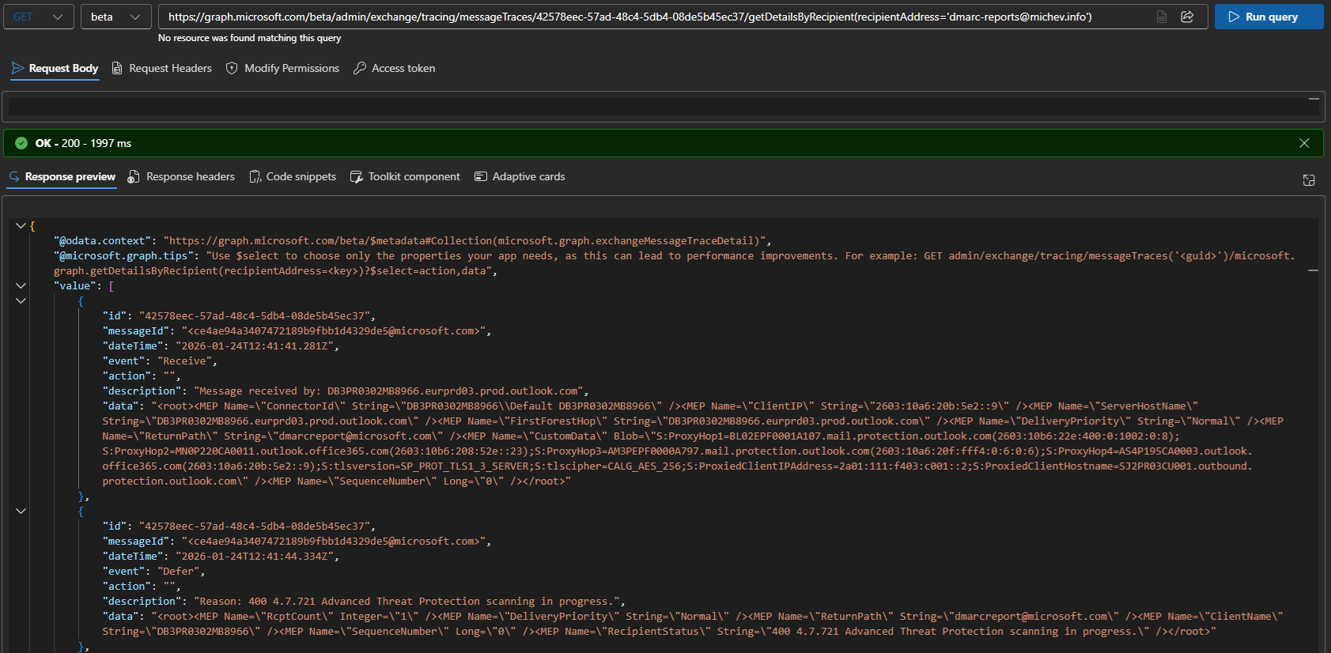Viewport: 1331px width, 653px height.
Task: Click the request URL input field
Action: tap(648, 17)
